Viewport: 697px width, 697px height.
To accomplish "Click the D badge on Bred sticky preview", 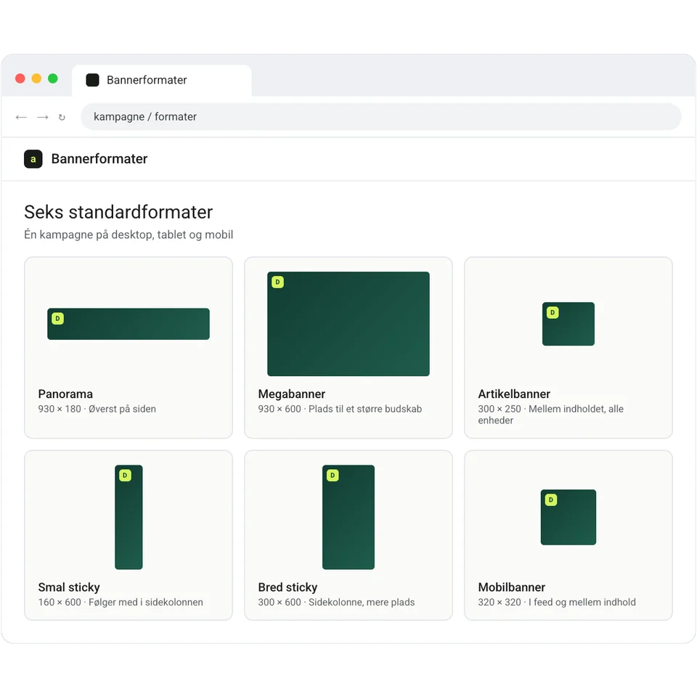I will [x=333, y=475].
